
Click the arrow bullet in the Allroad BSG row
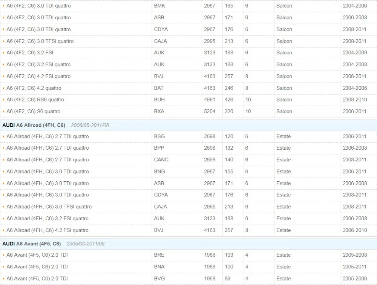pyautogui.click(x=3, y=136)
